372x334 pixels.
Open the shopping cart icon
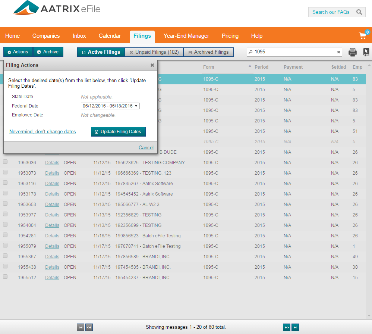coord(362,36)
